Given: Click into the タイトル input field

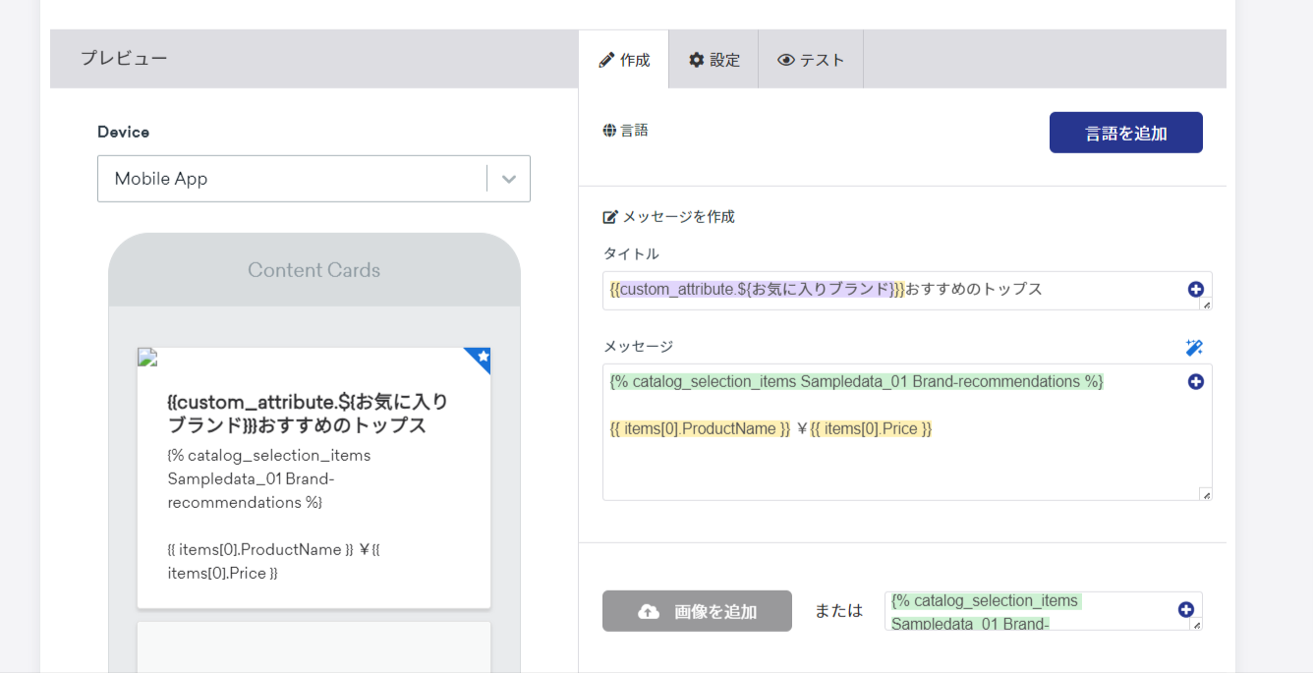Looking at the screenshot, I should coord(907,291).
